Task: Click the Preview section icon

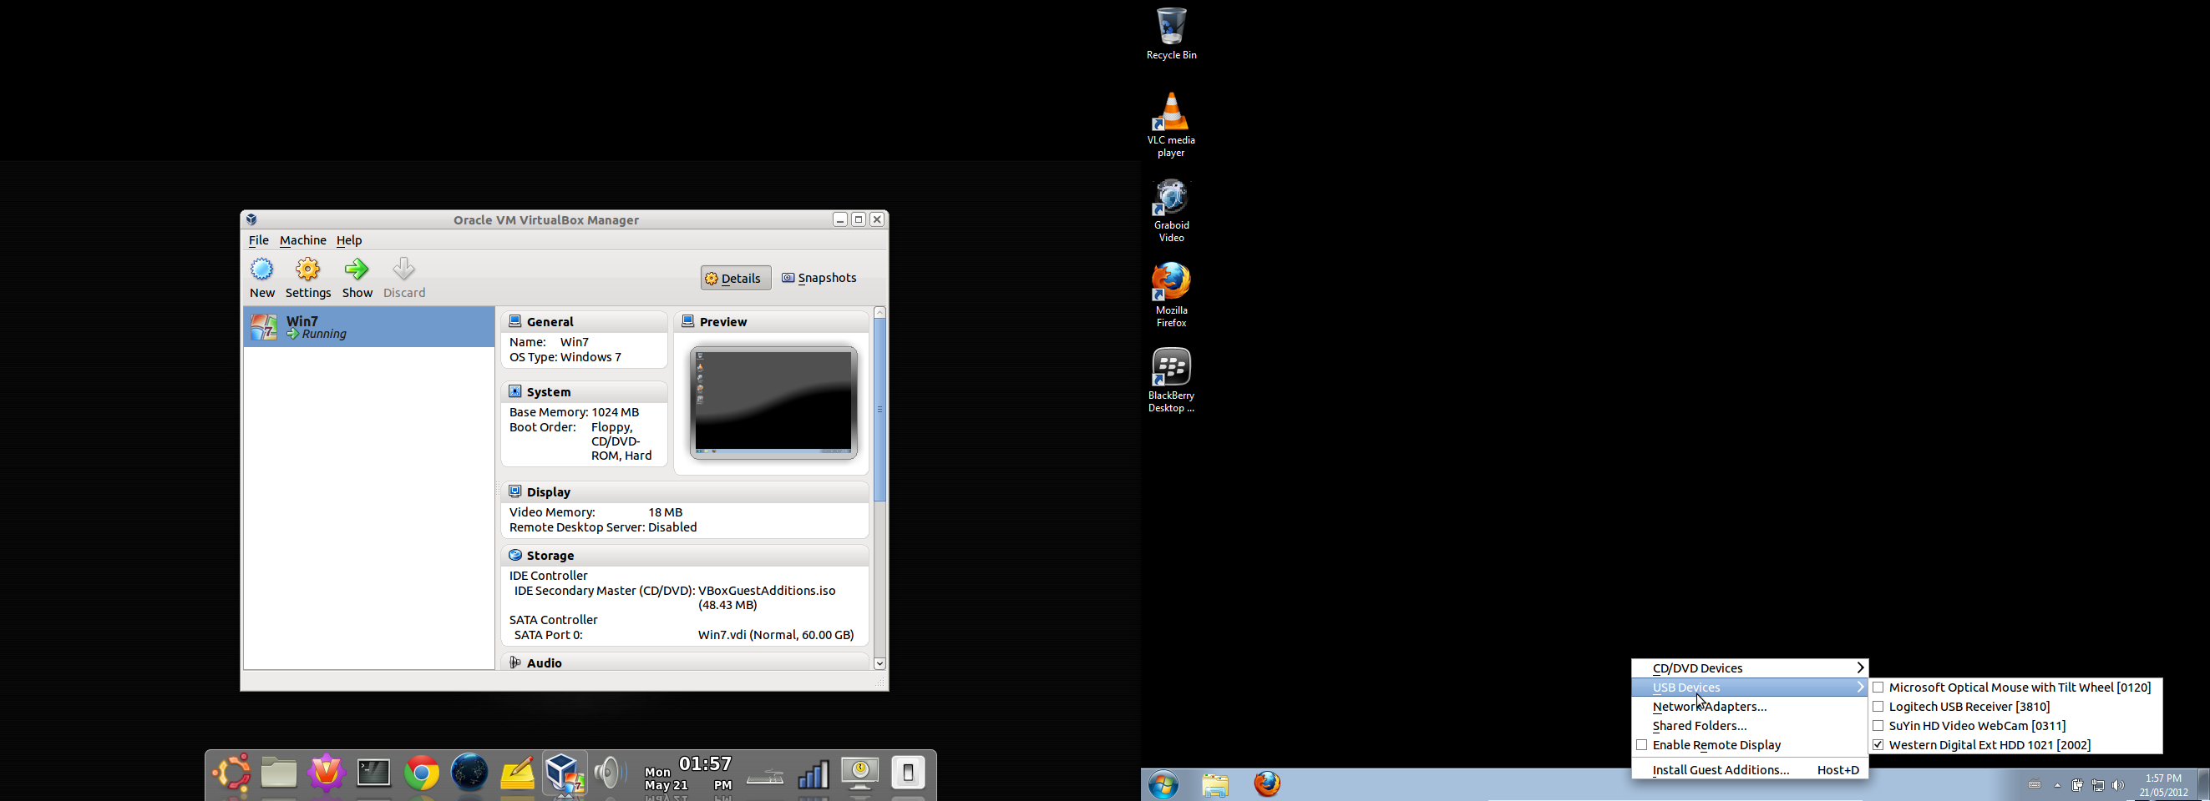Action: pyautogui.click(x=687, y=321)
